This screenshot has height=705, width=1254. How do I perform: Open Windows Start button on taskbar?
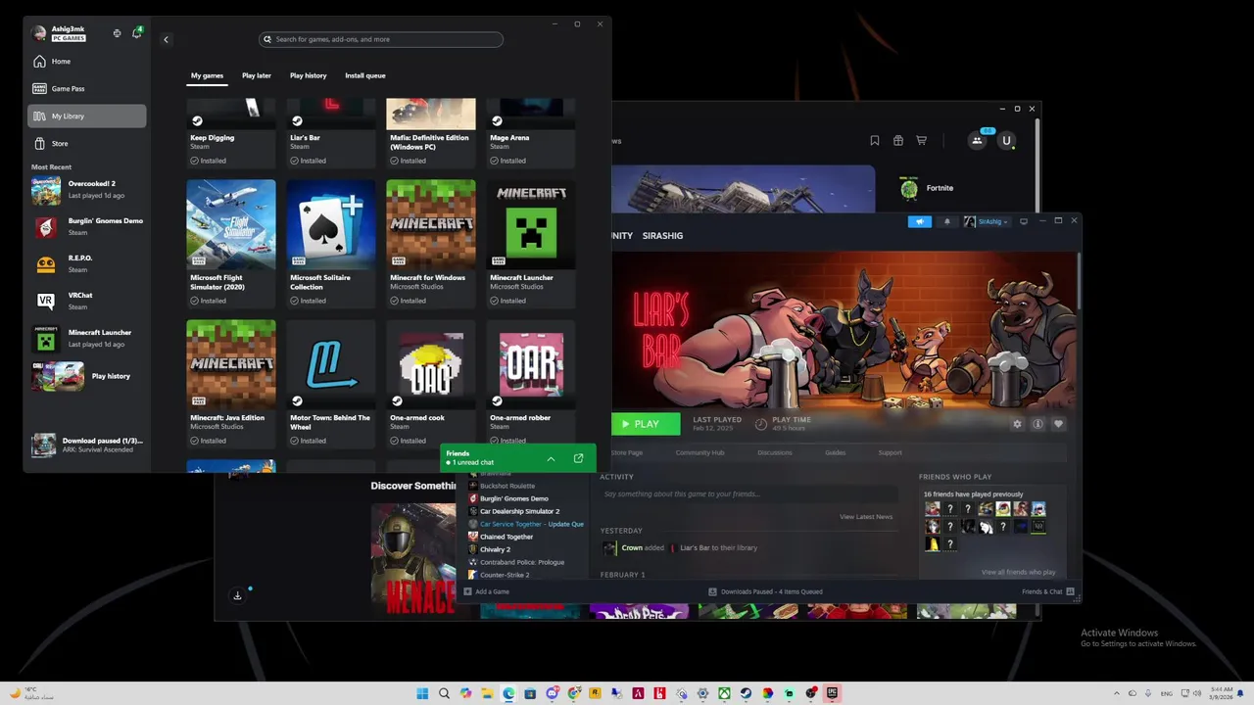(x=422, y=693)
